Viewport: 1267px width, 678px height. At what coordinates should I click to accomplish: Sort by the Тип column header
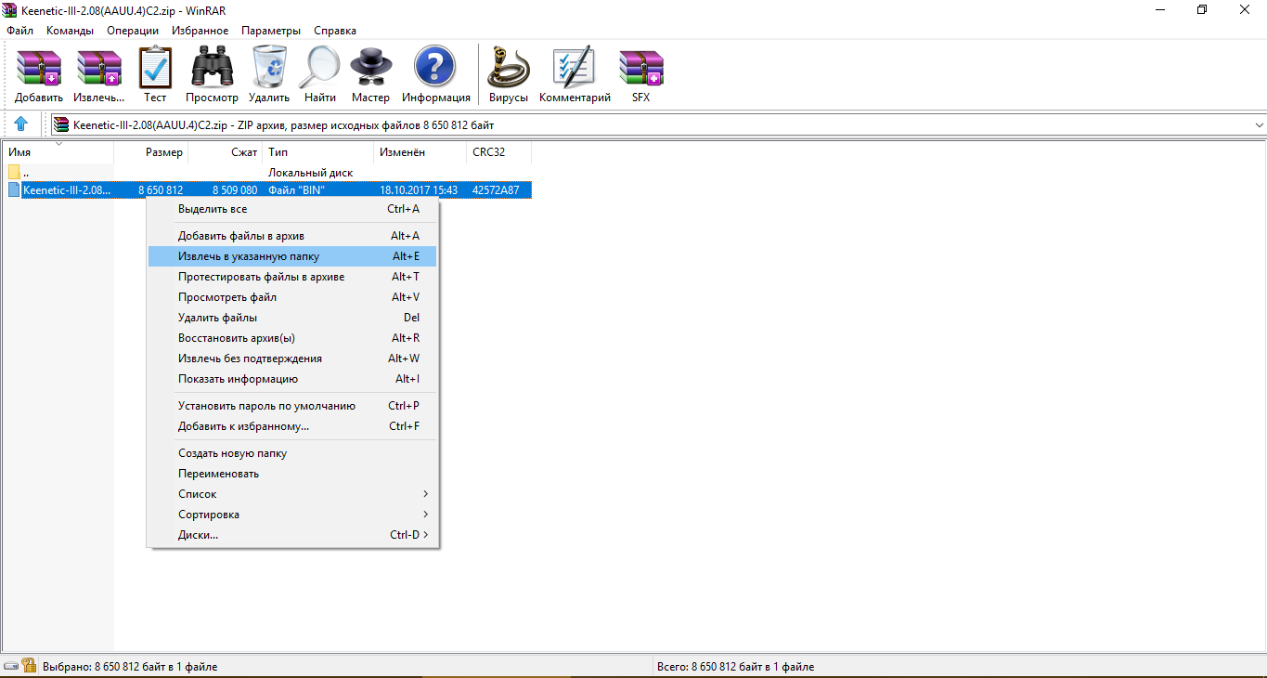[318, 152]
